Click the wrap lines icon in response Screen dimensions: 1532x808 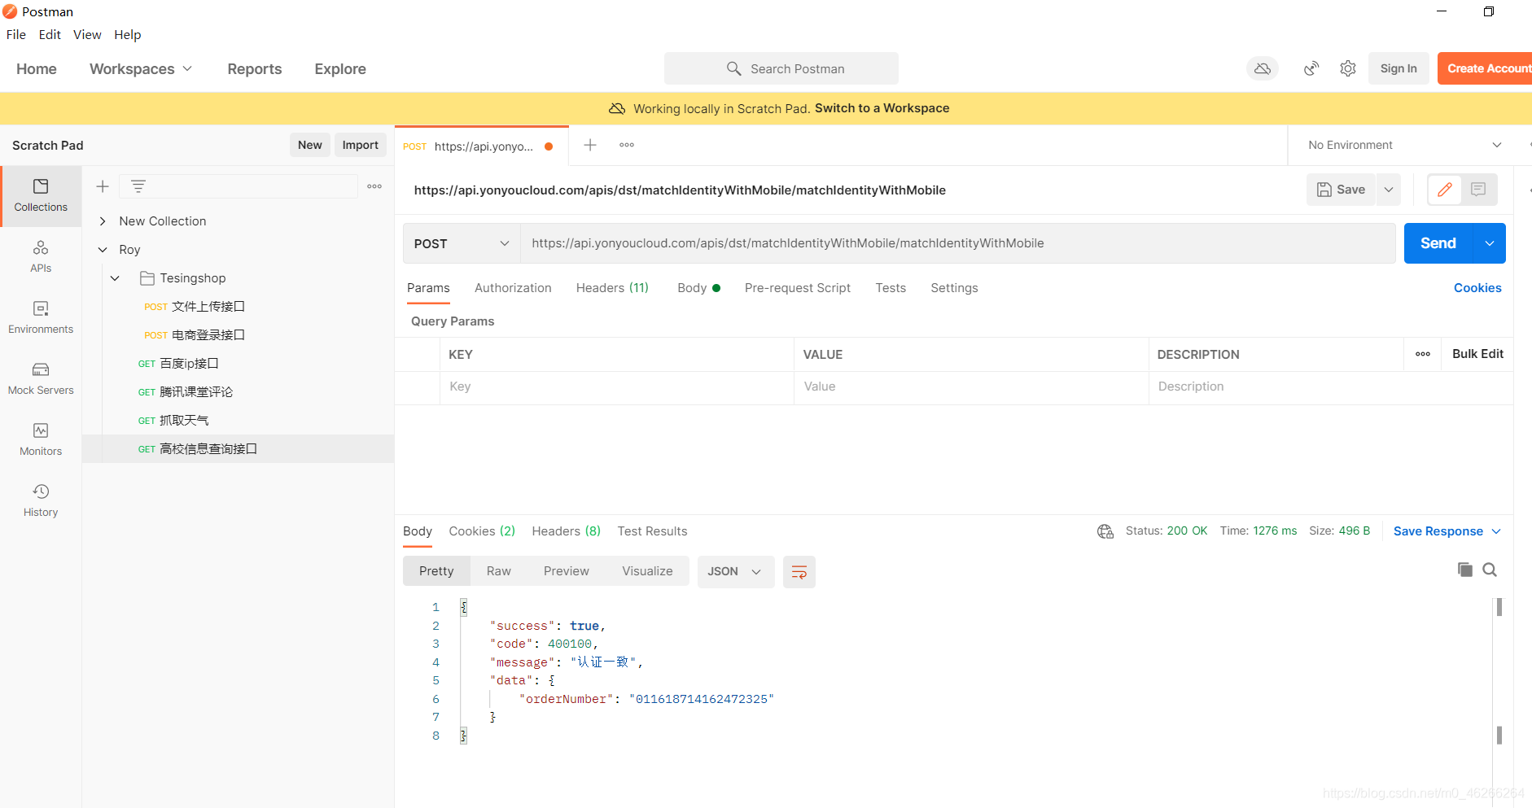pos(799,571)
